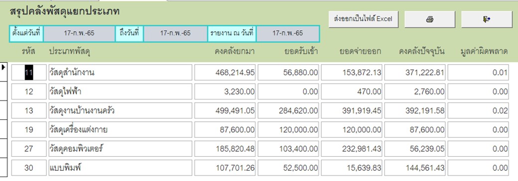Click the ตั้งแต่วันที่ start date field
The height and width of the screenshot is (181, 518).
(x=79, y=34)
